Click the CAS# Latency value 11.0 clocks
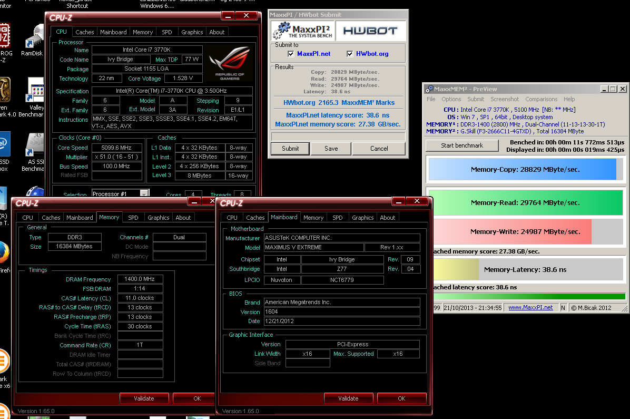 coord(140,298)
